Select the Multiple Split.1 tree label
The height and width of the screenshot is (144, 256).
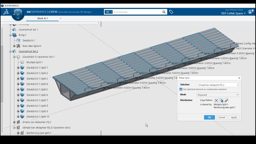[35, 62]
